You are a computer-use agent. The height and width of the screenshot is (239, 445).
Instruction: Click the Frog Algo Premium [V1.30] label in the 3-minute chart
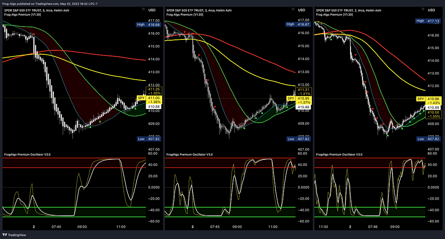[185, 14]
